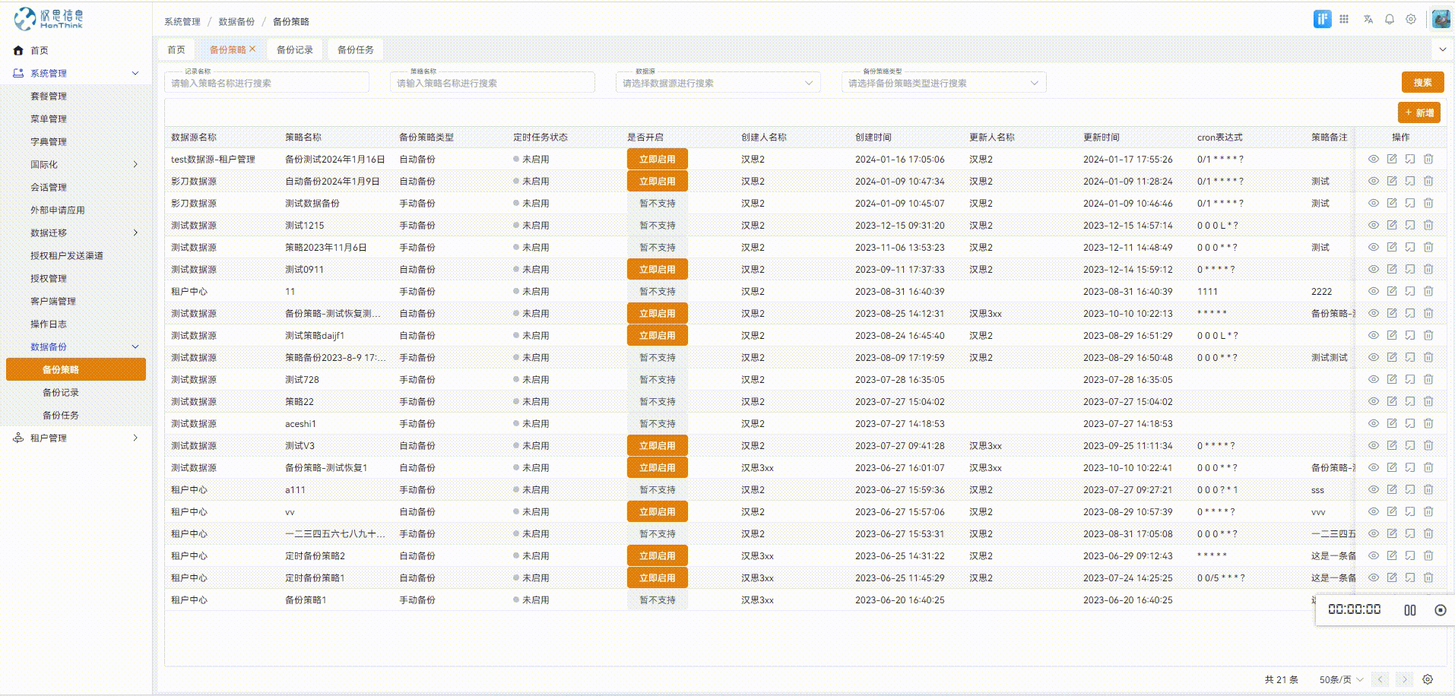Click the 搜索 button

pos(1422,82)
